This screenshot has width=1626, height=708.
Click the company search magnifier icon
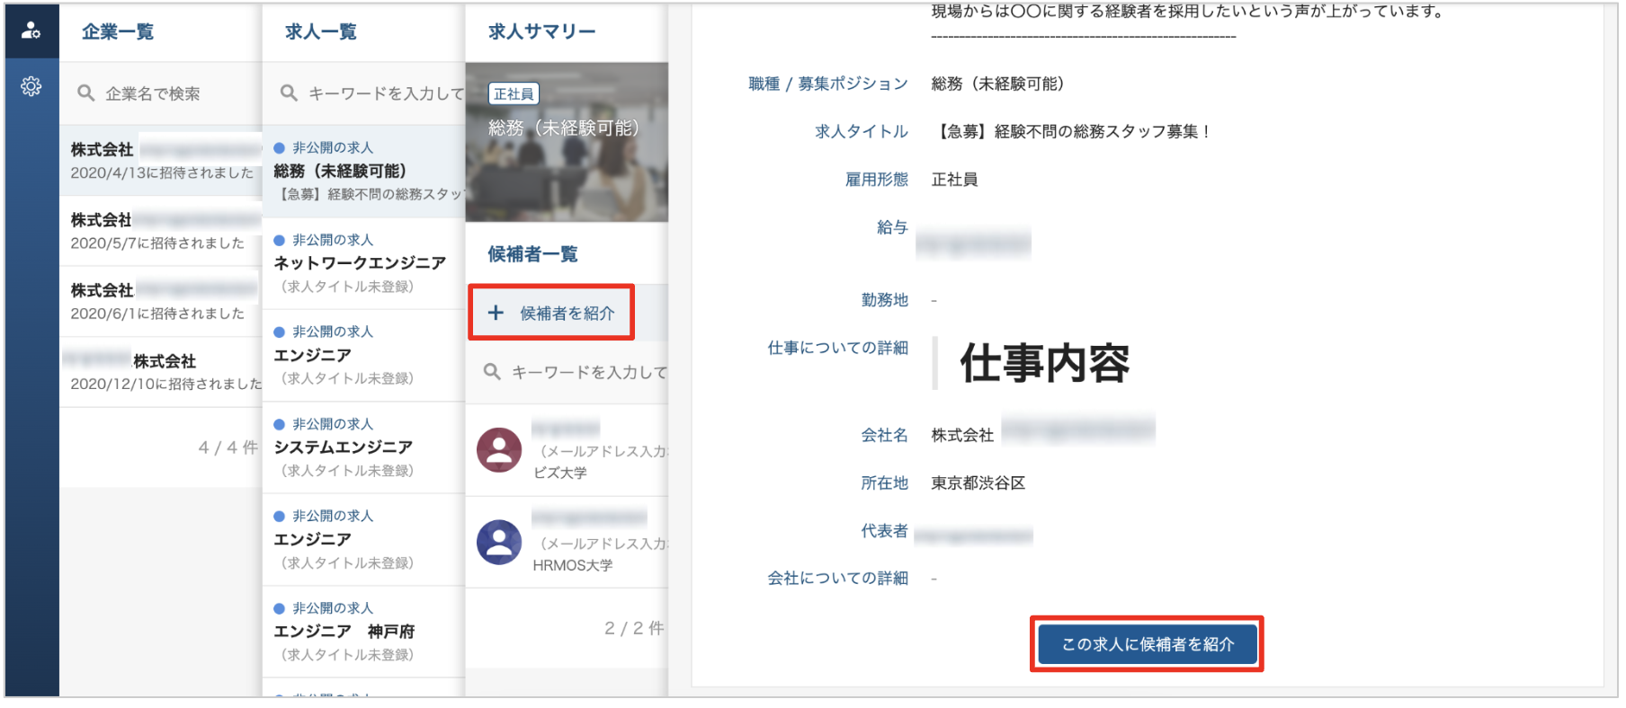coord(86,93)
